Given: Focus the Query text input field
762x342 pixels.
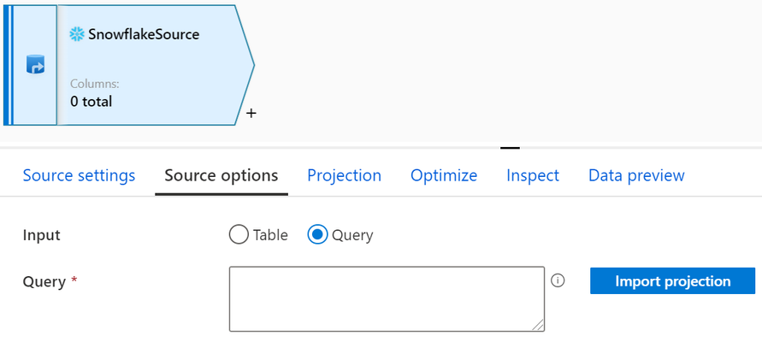Looking at the screenshot, I should [387, 298].
